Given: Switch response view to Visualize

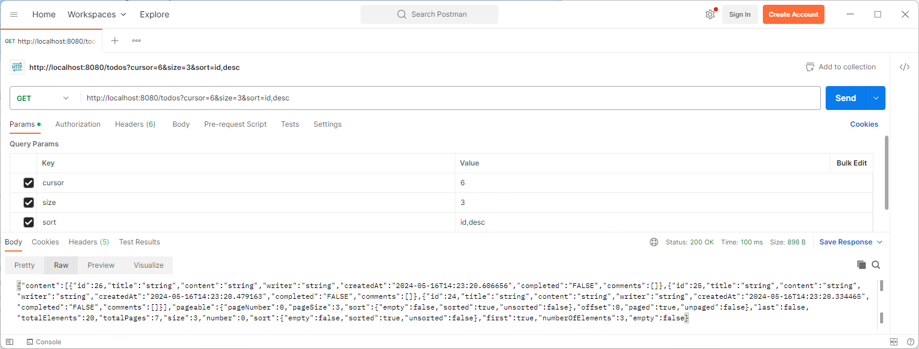Looking at the screenshot, I should point(148,265).
